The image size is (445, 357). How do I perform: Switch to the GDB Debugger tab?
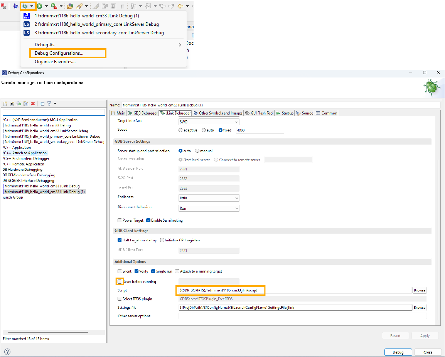pos(142,113)
